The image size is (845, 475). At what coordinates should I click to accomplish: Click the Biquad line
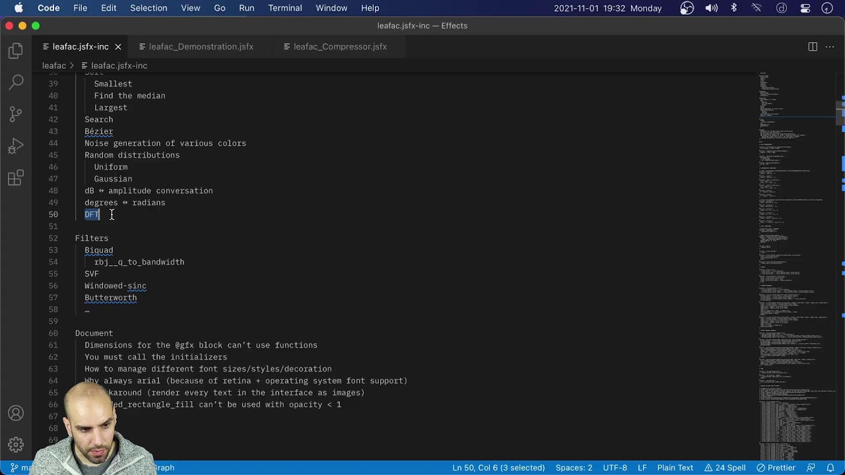pyautogui.click(x=99, y=250)
